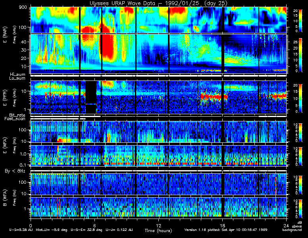The height and width of the screenshot is (238, 308).
Task: Click the 'Fast_scan' status label
Action: click(15, 119)
